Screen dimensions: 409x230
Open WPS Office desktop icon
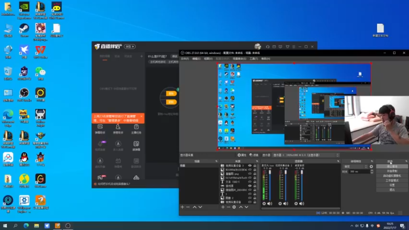[x=40, y=52]
